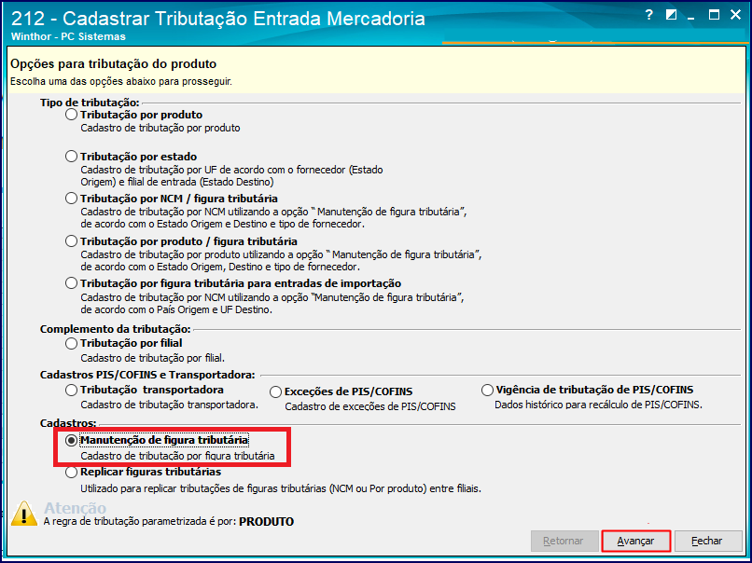Screen dimensions: 752x563
Task: Click 'Cadastro de tributação por produto' description
Action: pos(160,128)
